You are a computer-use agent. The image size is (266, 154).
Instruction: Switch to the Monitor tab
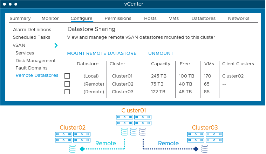click(50, 19)
